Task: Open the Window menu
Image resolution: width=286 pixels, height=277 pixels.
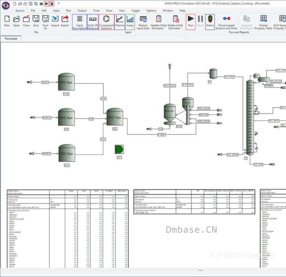Action: 168,11
